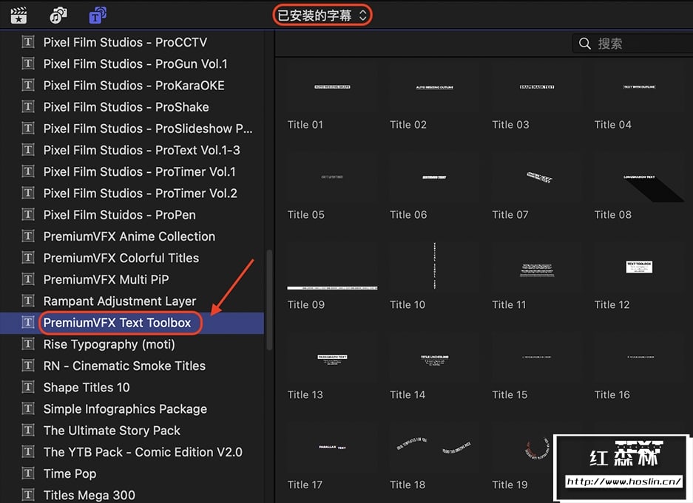Select the Title 07 thumbnail
Image resolution: width=693 pixels, height=503 pixels.
[537, 177]
